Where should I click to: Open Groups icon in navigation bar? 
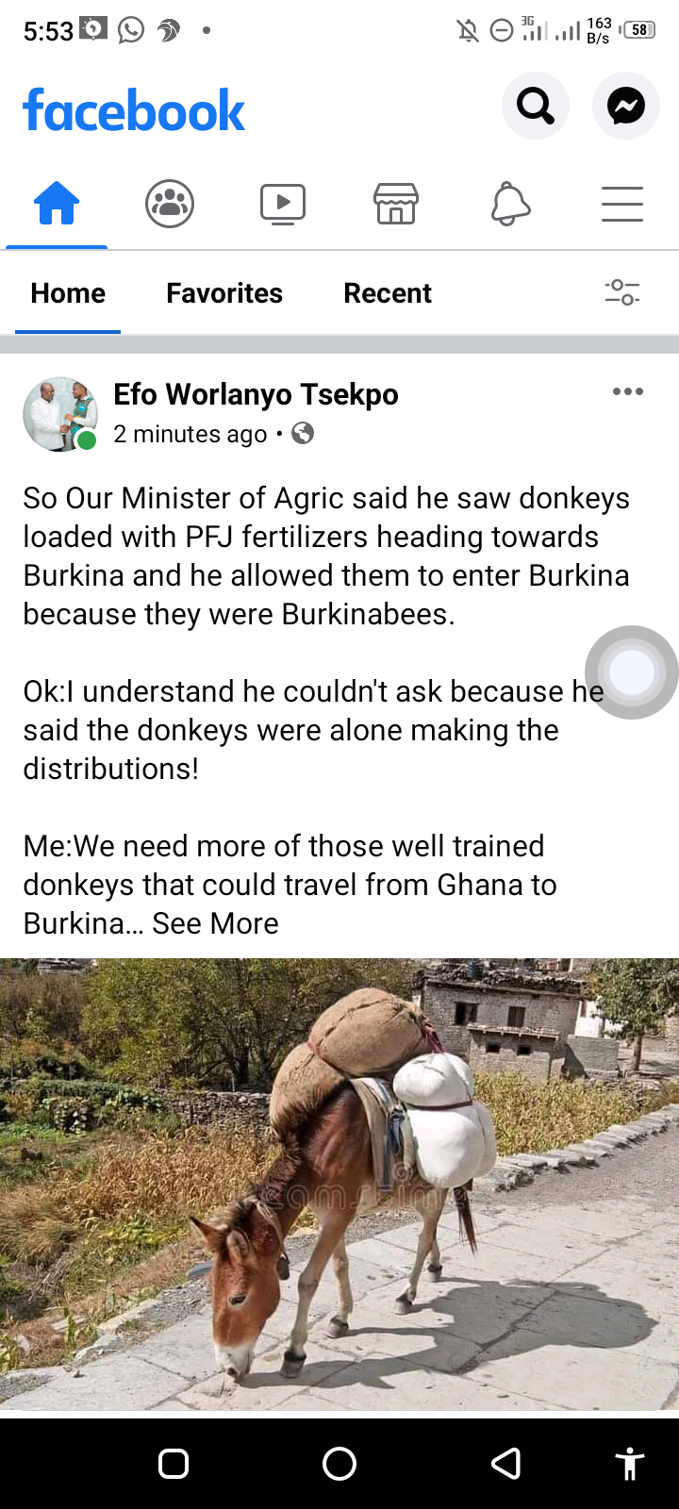pyautogui.click(x=170, y=203)
